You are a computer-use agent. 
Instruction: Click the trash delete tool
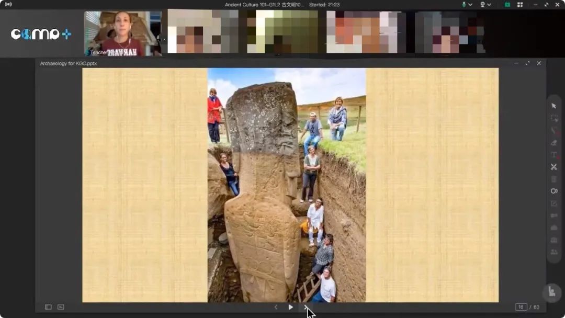554,179
